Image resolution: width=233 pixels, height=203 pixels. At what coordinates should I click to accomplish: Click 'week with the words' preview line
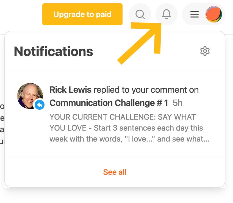click(129, 139)
